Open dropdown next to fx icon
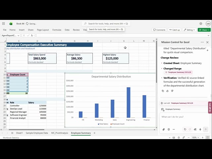212x159 pixels. click(x=34, y=35)
